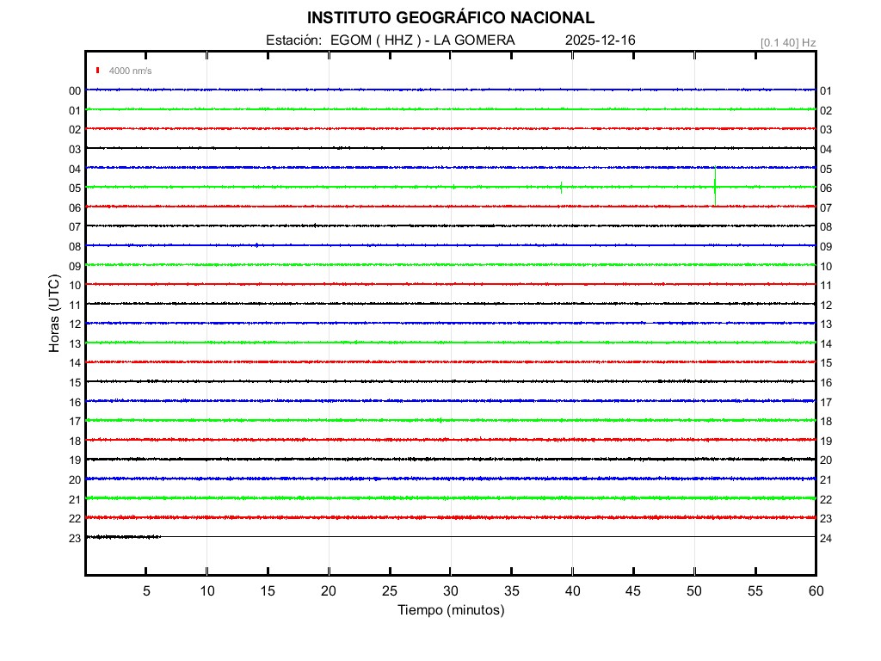This screenshot has width=881, height=661.
Task: Click the date label 2025-12-16
Action: (x=601, y=40)
